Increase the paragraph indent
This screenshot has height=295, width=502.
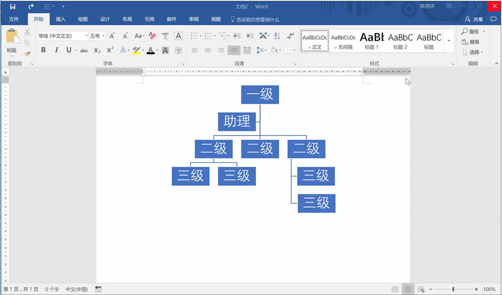249,36
